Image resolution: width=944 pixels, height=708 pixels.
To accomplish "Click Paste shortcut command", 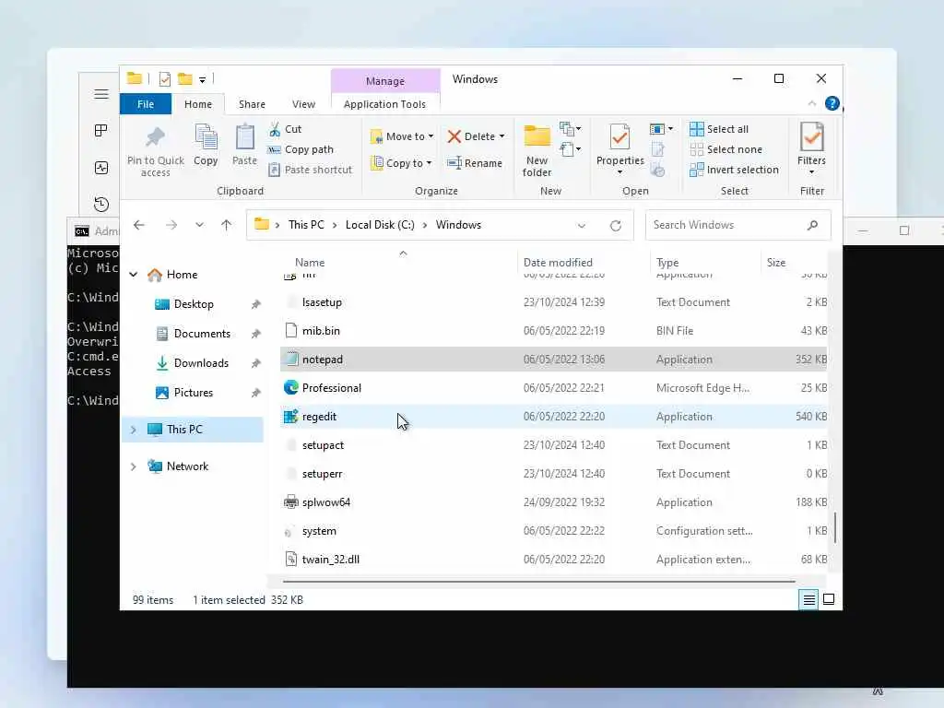I will [310, 170].
